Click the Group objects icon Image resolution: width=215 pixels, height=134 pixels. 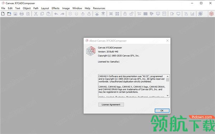tap(111, 14)
